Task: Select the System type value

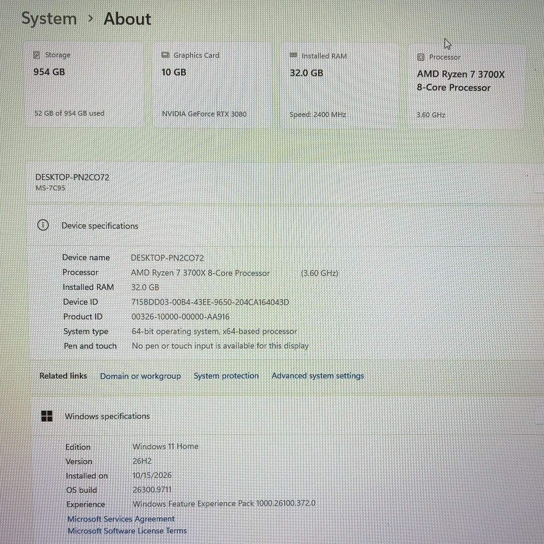Action: click(214, 331)
